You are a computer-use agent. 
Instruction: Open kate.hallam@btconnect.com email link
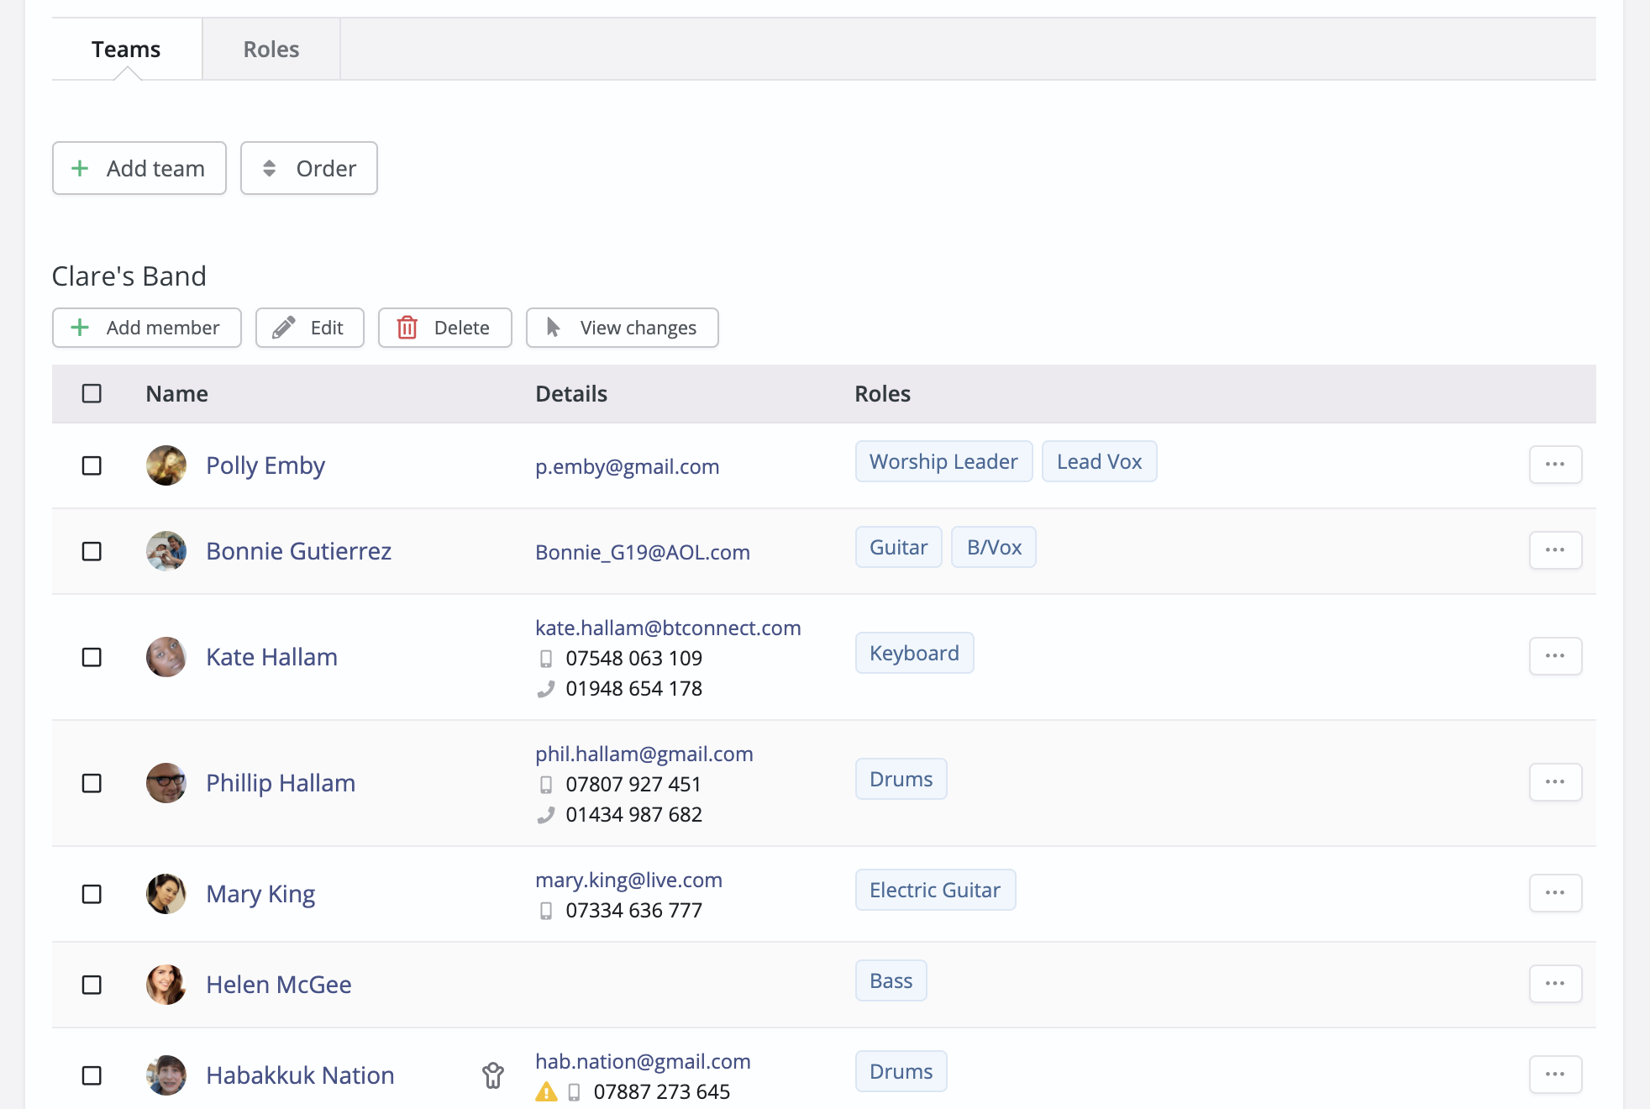pyautogui.click(x=668, y=628)
